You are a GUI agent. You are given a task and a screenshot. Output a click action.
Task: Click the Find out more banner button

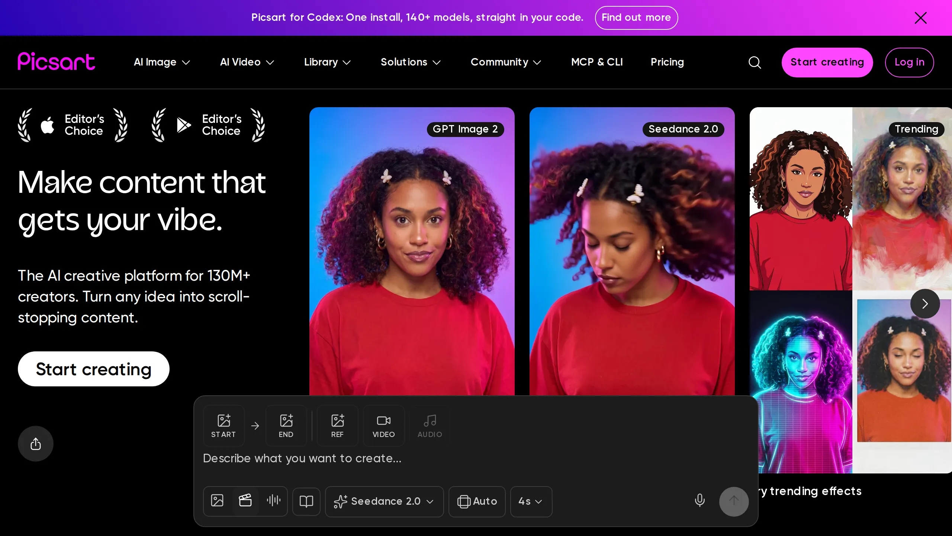point(636,17)
